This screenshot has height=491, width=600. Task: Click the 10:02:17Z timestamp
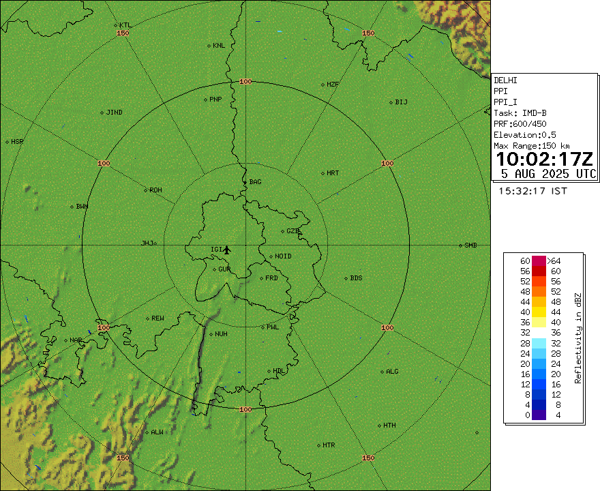click(544, 160)
